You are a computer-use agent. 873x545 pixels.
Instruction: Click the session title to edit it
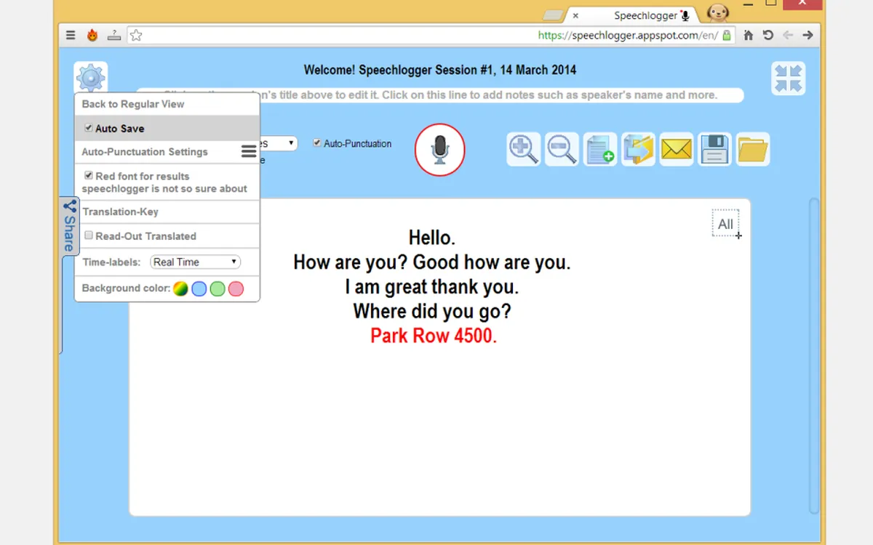tap(440, 70)
